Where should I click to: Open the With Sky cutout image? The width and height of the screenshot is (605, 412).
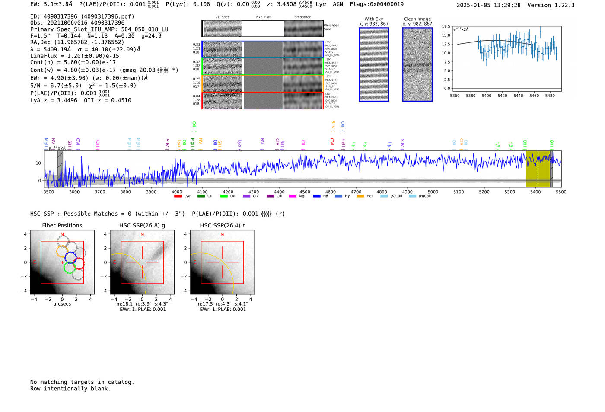coord(374,64)
